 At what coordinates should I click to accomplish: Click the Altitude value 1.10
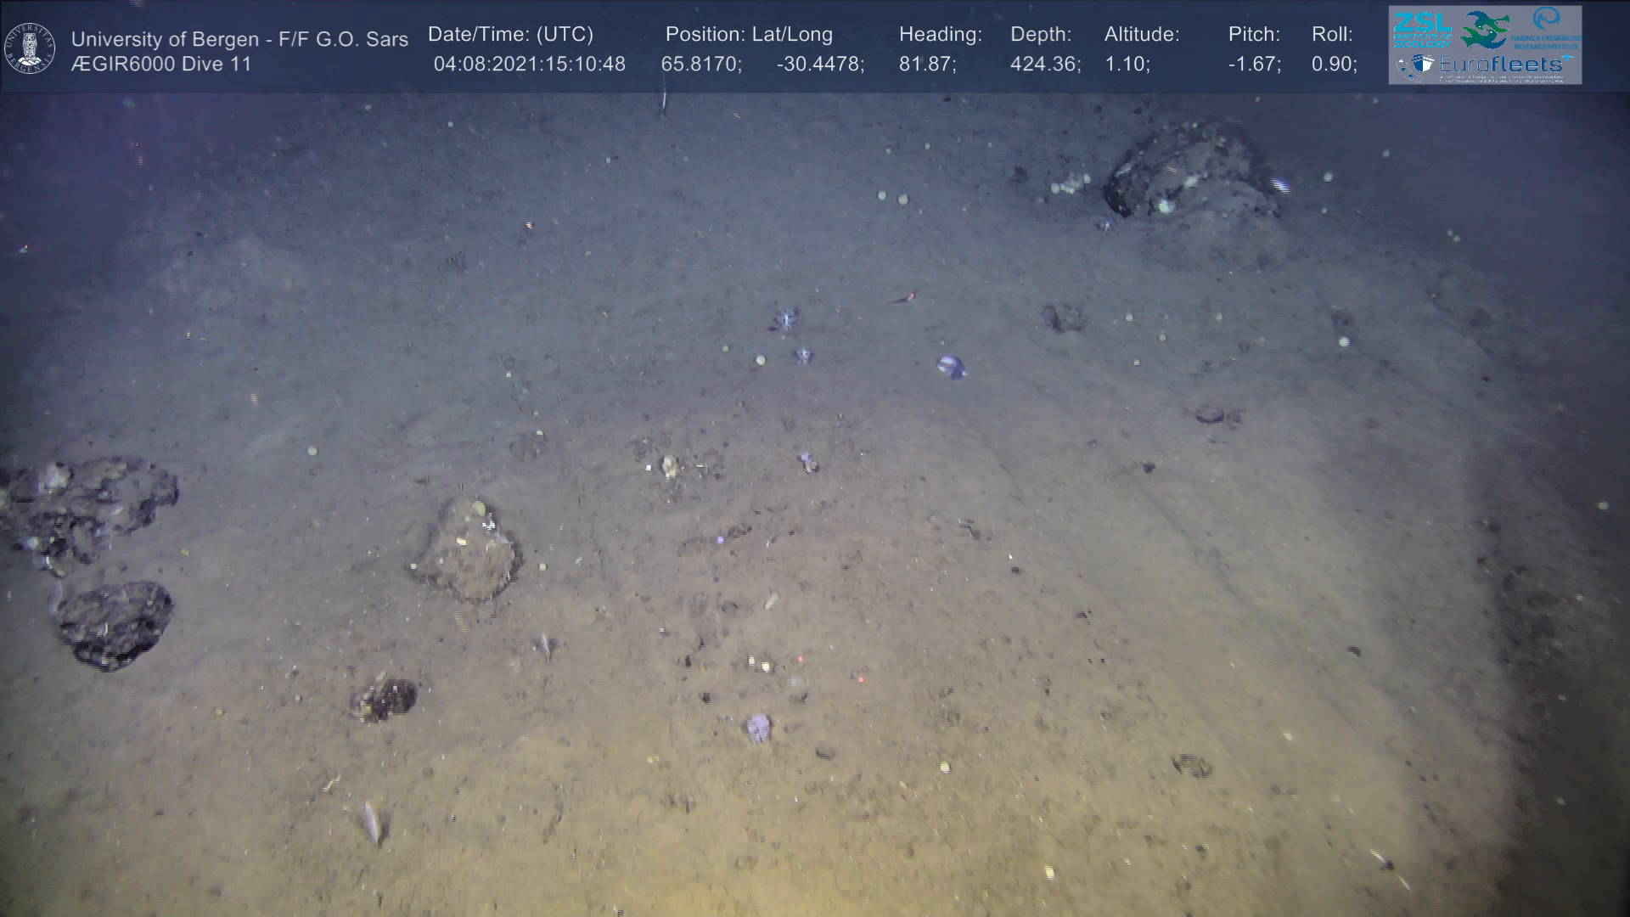[1127, 65]
